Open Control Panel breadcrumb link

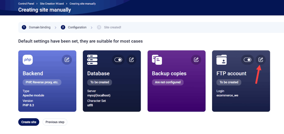(x=26, y=4)
